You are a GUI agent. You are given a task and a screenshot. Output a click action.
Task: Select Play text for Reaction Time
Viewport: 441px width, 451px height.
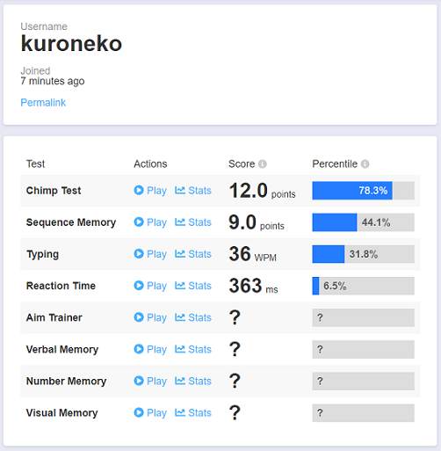[x=156, y=287]
